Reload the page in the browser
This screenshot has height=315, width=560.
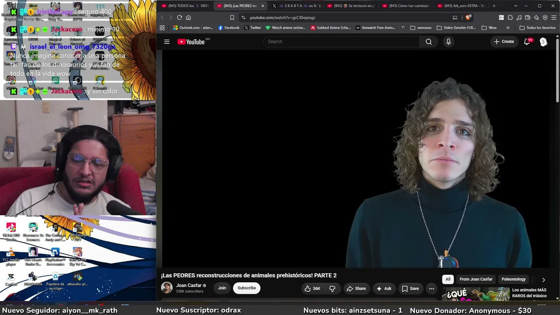click(179, 17)
